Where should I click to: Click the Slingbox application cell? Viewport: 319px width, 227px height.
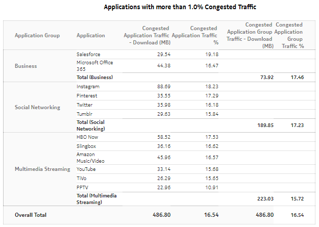(86, 146)
